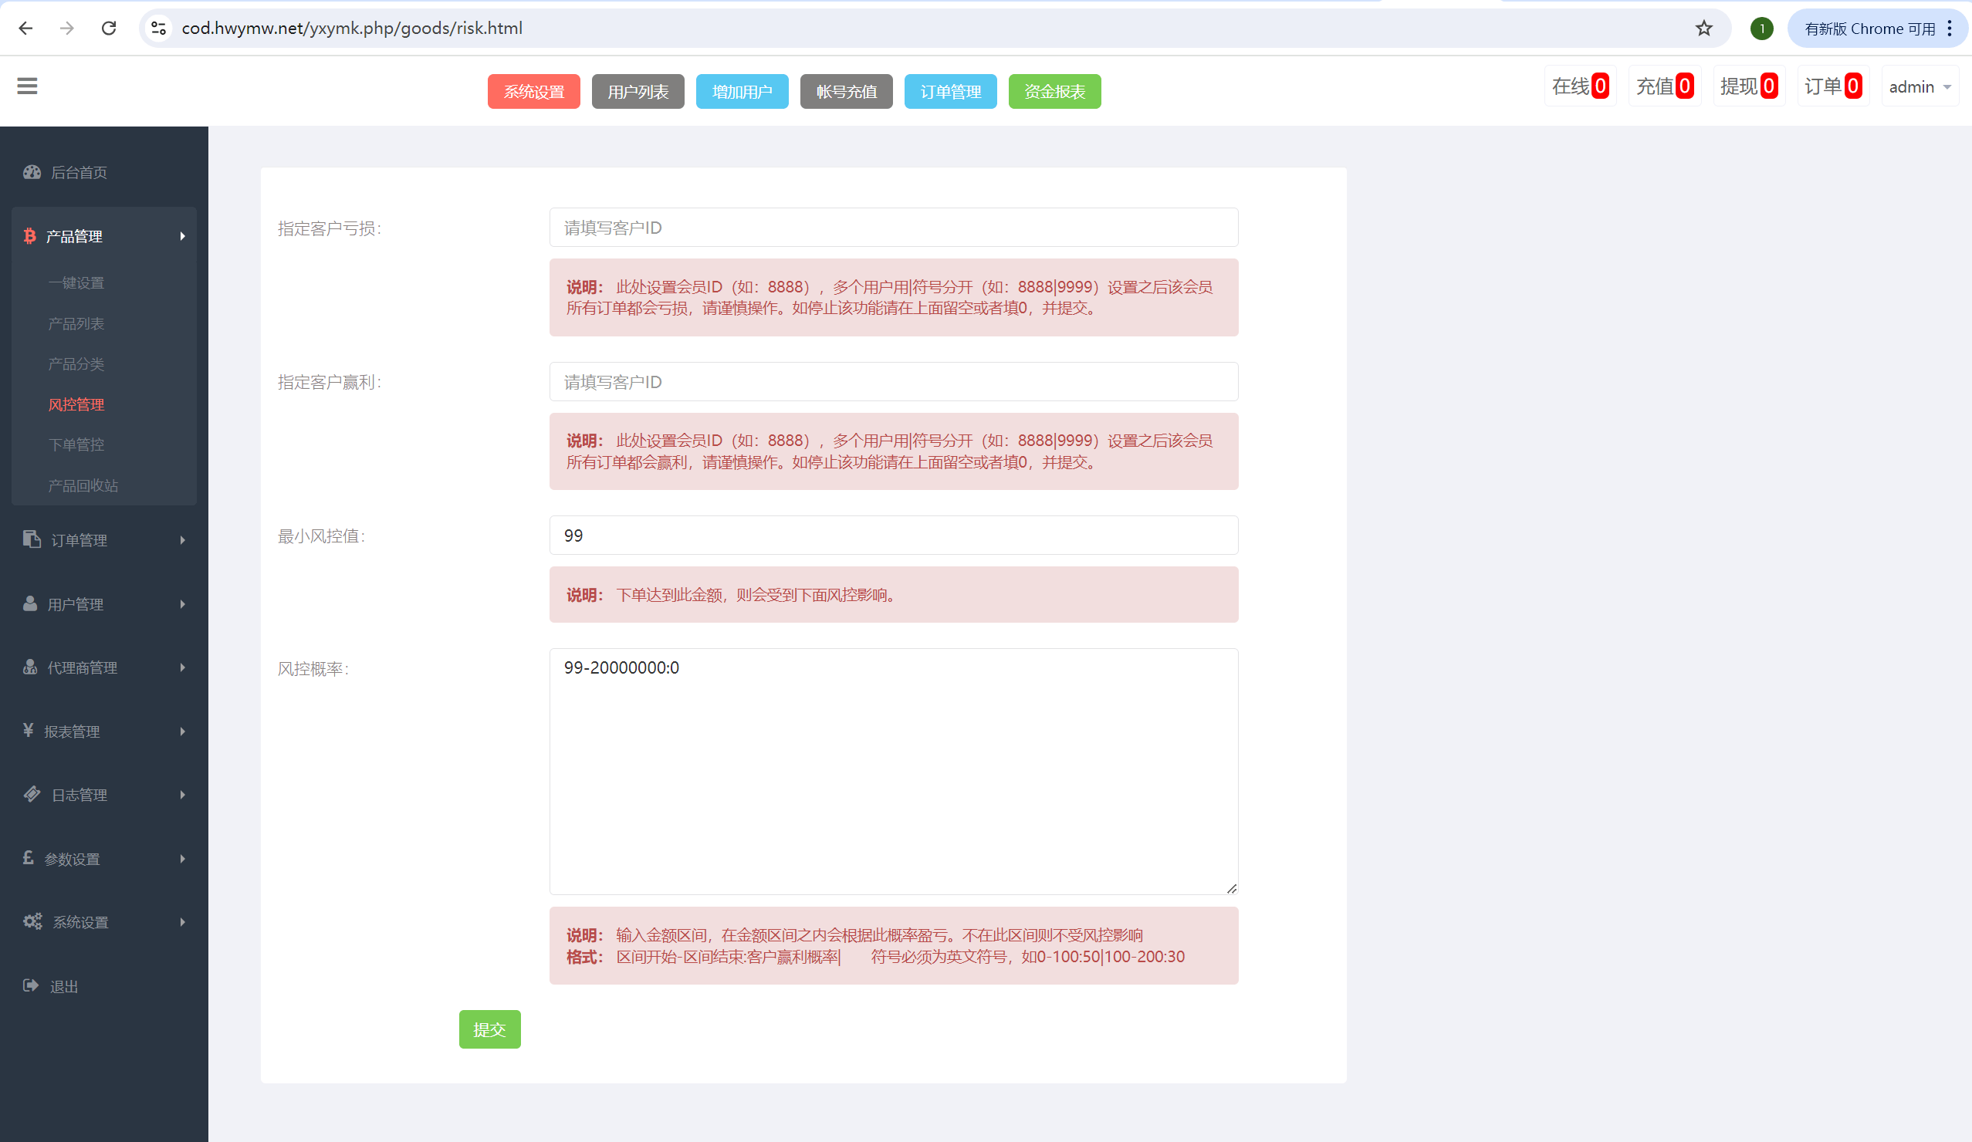
Task: Click the gears icon beside 系统设置
Action: tap(33, 921)
